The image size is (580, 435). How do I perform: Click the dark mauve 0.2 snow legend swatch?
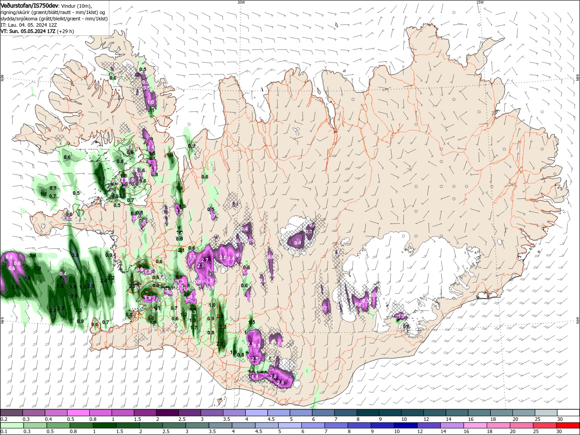pos(11,413)
